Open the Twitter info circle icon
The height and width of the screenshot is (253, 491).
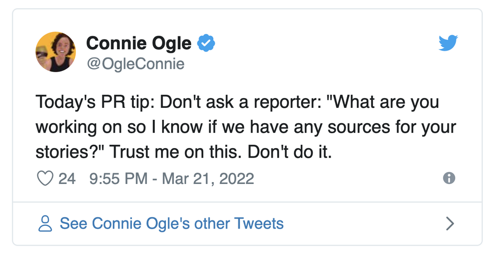pyautogui.click(x=449, y=178)
